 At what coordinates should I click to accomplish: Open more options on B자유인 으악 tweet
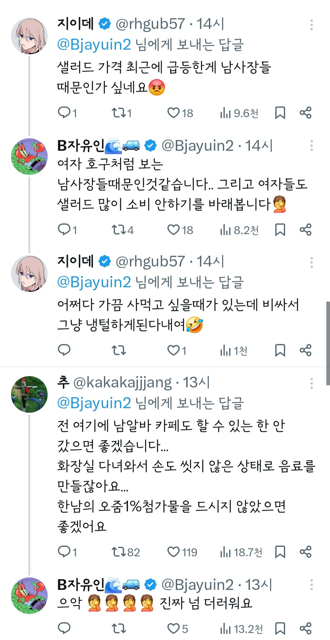(311, 585)
